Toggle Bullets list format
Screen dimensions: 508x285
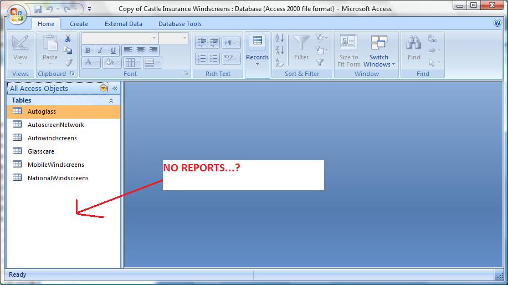[214, 59]
